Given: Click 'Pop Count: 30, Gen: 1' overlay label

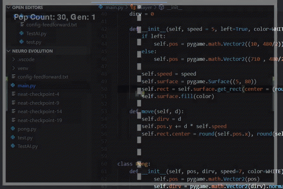Looking at the screenshot, I should tap(55, 17).
